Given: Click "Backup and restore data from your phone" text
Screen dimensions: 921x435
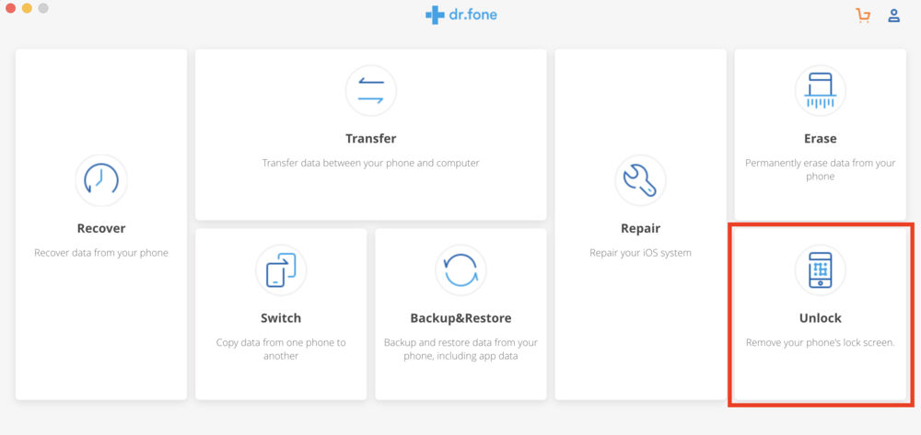Looking at the screenshot, I should pyautogui.click(x=460, y=349).
